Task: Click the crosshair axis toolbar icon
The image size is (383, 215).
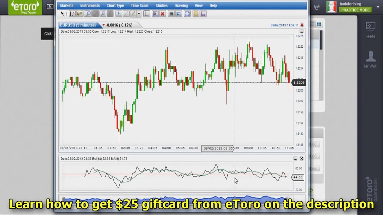Action: 147,14
